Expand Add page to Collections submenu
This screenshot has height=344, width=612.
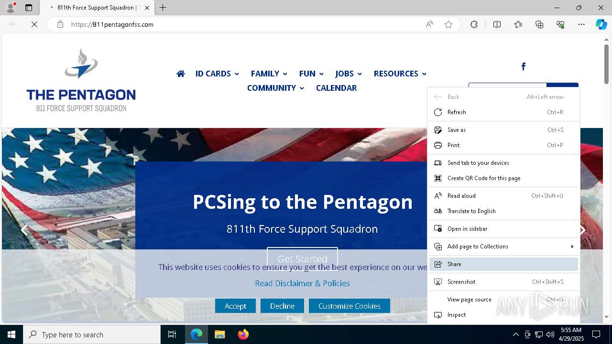coord(503,247)
